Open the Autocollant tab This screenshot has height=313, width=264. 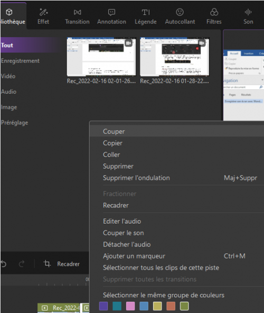180,16
